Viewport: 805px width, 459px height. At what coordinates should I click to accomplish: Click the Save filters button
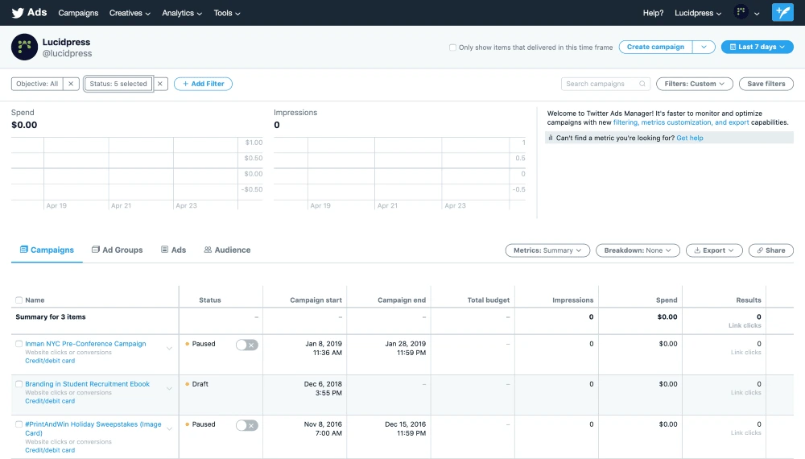click(766, 84)
